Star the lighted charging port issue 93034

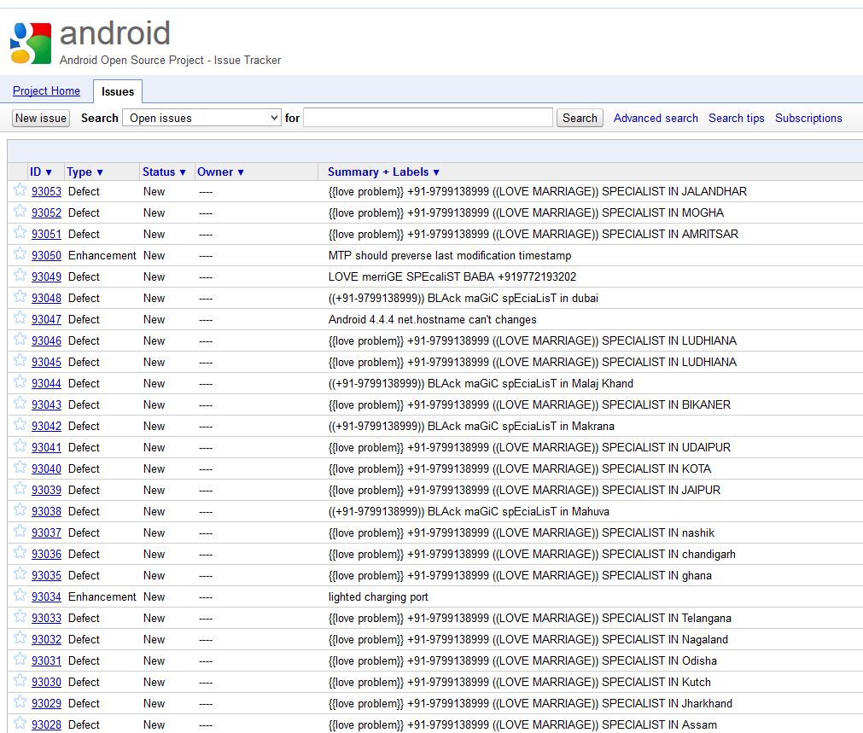pos(19,596)
